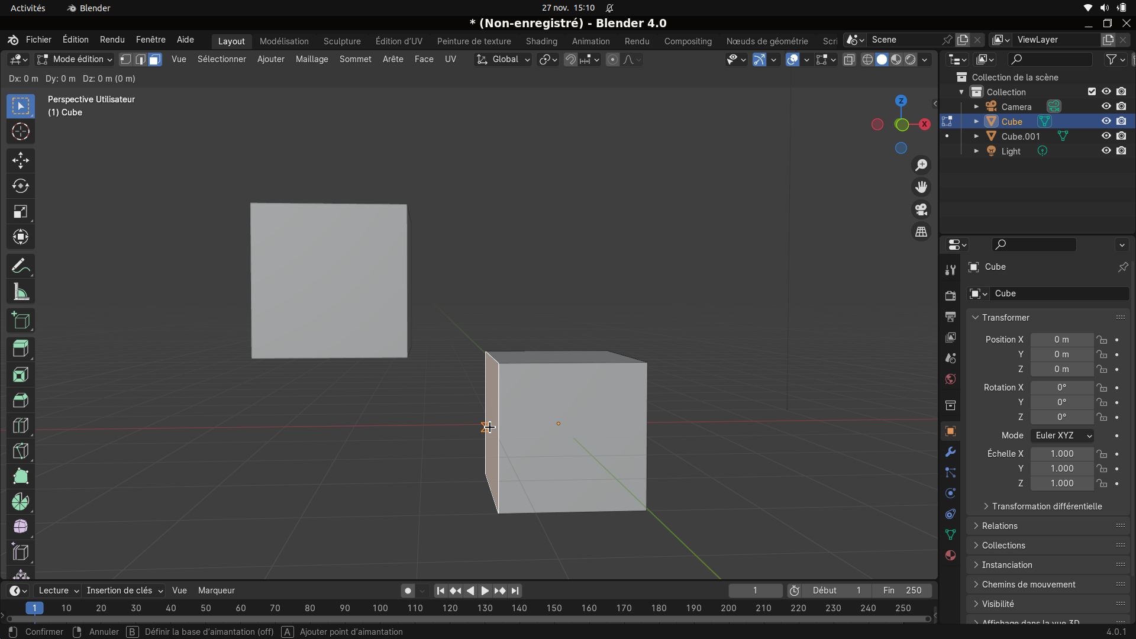Hide Cube.001 with its eye icon

point(1106,136)
